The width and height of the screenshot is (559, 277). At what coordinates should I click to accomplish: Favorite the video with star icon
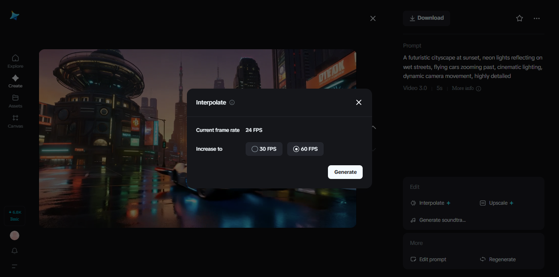[x=520, y=18]
